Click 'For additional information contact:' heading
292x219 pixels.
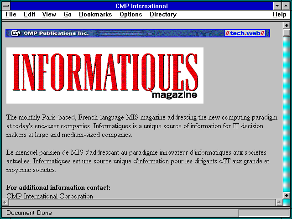coord(58,188)
